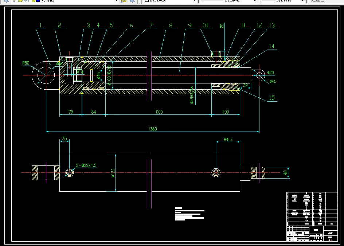Click the 100 length dimension text
Image resolution: width=344 pixels, height=246 pixels.
pos(226,112)
